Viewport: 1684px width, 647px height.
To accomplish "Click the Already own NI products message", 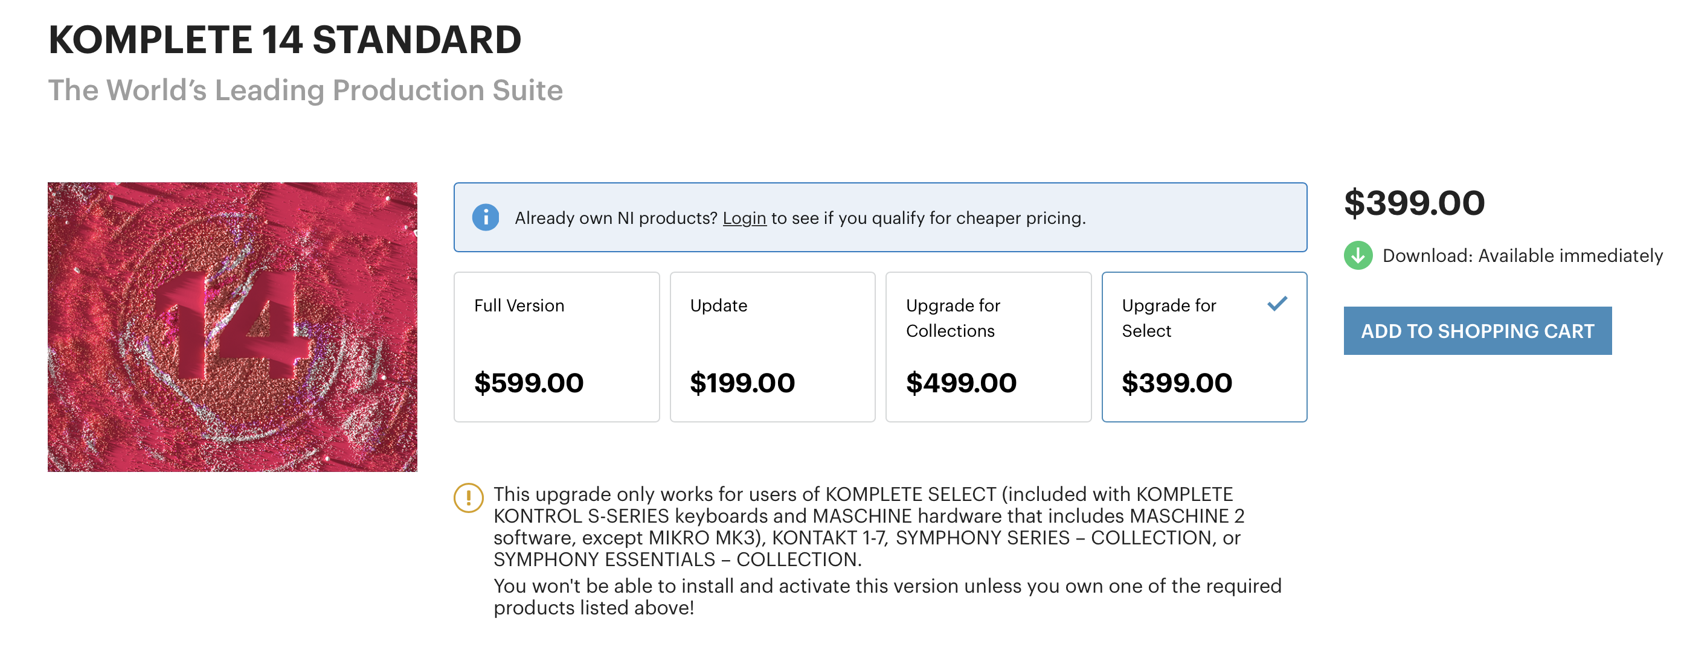I will (x=800, y=218).
